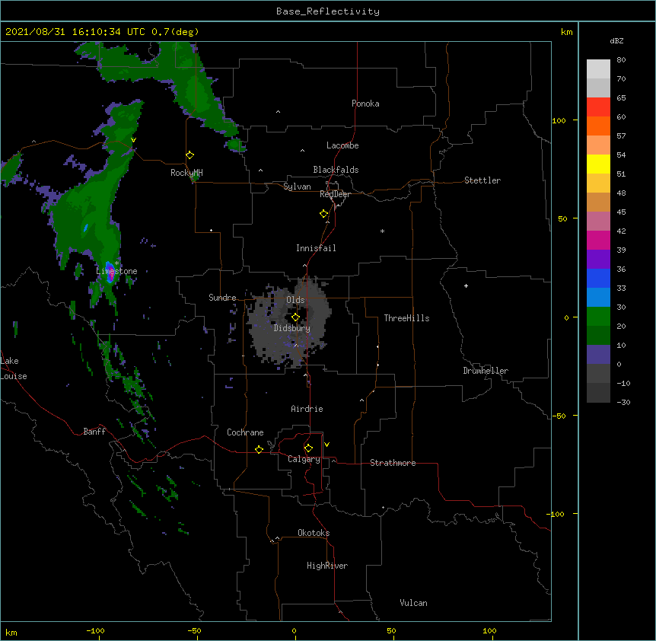Click the yellow V marker east of Calgary

pyautogui.click(x=326, y=445)
